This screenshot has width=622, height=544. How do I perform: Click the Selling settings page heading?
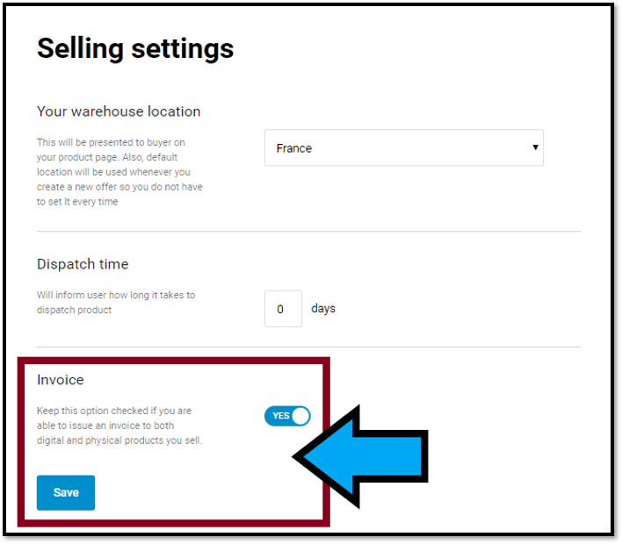point(135,48)
